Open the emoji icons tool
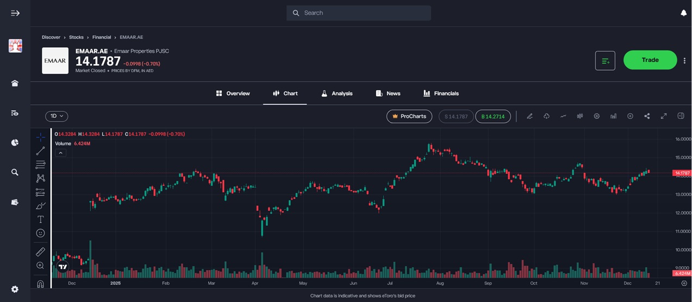Image resolution: width=692 pixels, height=302 pixels. (40, 233)
